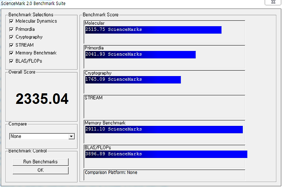This screenshot has width=282, height=187.
Task: Click the STREAM label in the score panel
Action: pos(94,98)
